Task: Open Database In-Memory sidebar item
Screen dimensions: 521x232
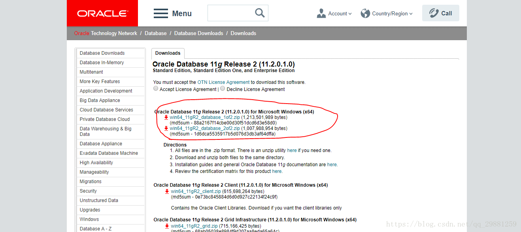Action: 111,63
